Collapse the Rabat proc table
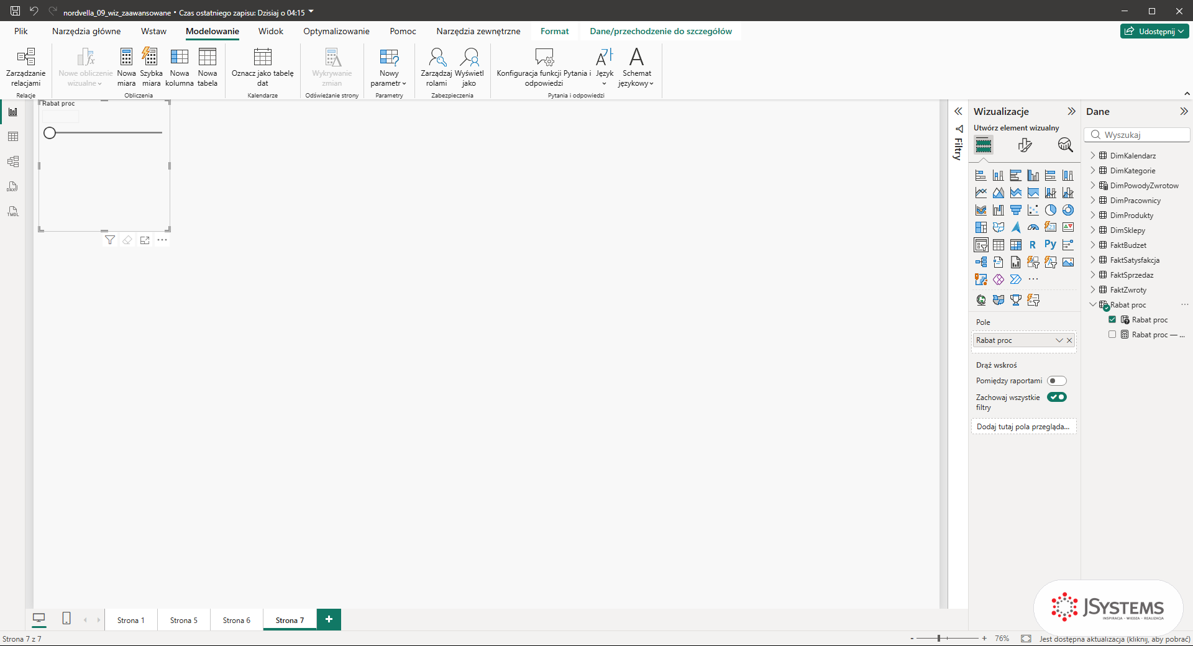 pos(1093,304)
